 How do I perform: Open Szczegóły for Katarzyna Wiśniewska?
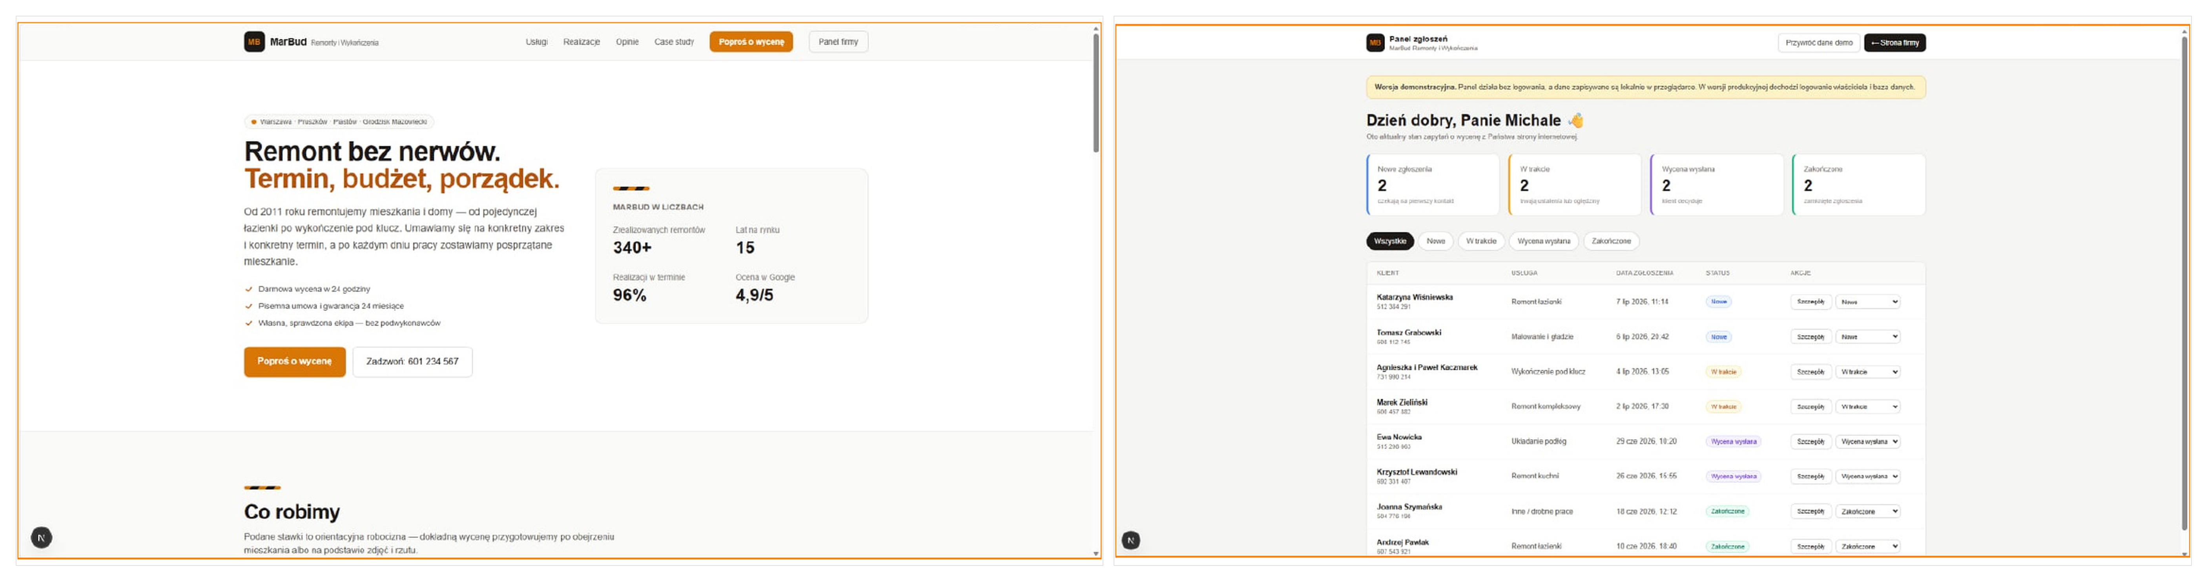tap(1811, 302)
